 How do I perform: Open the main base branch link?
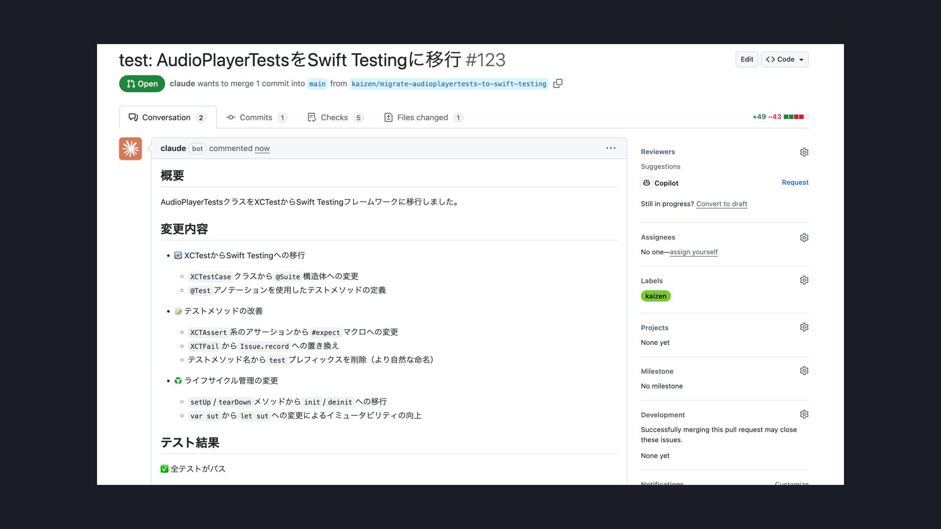[317, 84]
